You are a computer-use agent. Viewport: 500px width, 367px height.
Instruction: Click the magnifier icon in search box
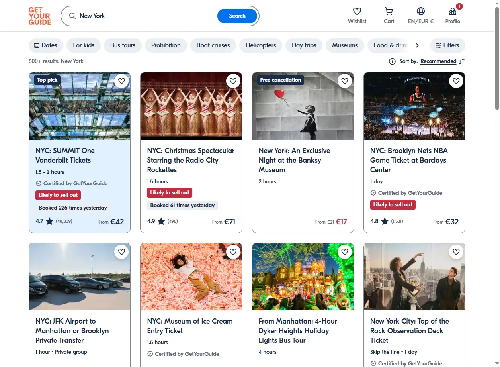(x=72, y=16)
